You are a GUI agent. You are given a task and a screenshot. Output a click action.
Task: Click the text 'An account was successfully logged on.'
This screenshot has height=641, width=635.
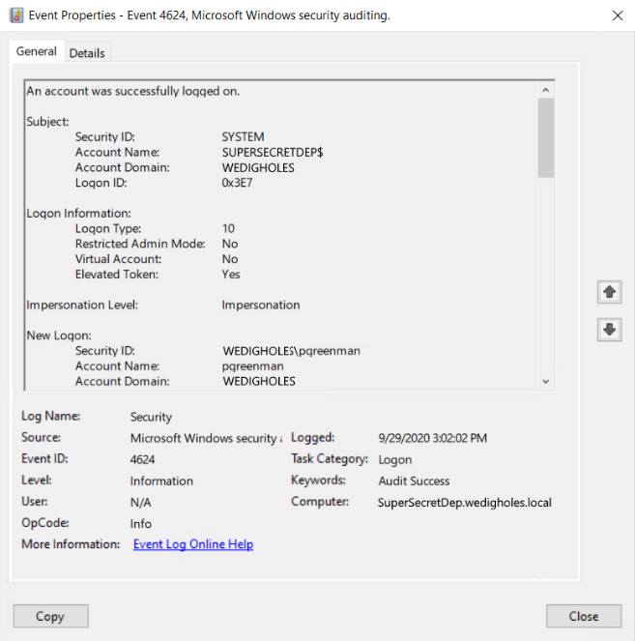[x=132, y=91]
